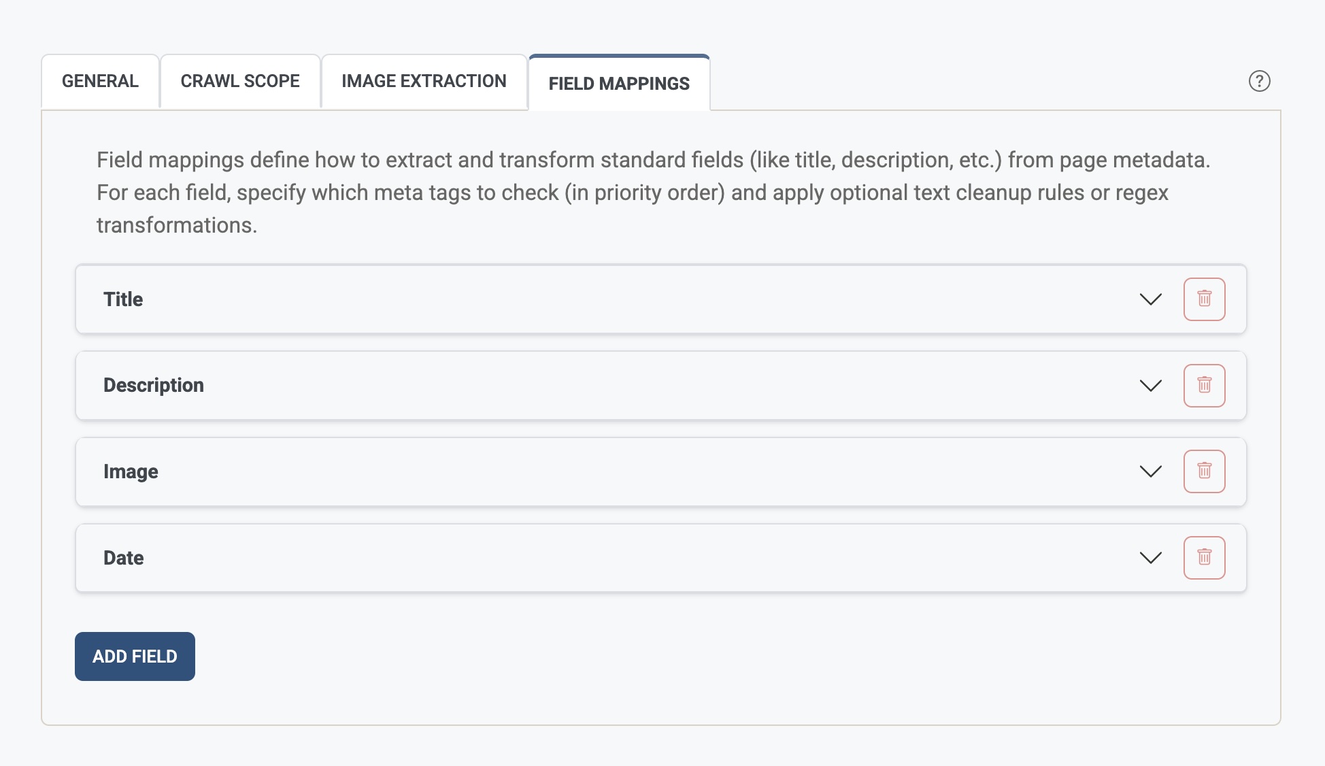Expand the Description mapping chevron
The image size is (1325, 766).
1150,386
